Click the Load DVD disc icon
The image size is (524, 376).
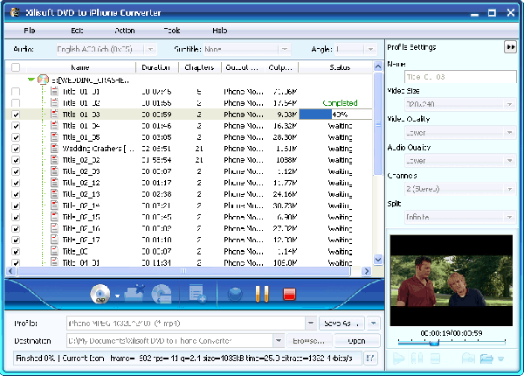point(99,294)
